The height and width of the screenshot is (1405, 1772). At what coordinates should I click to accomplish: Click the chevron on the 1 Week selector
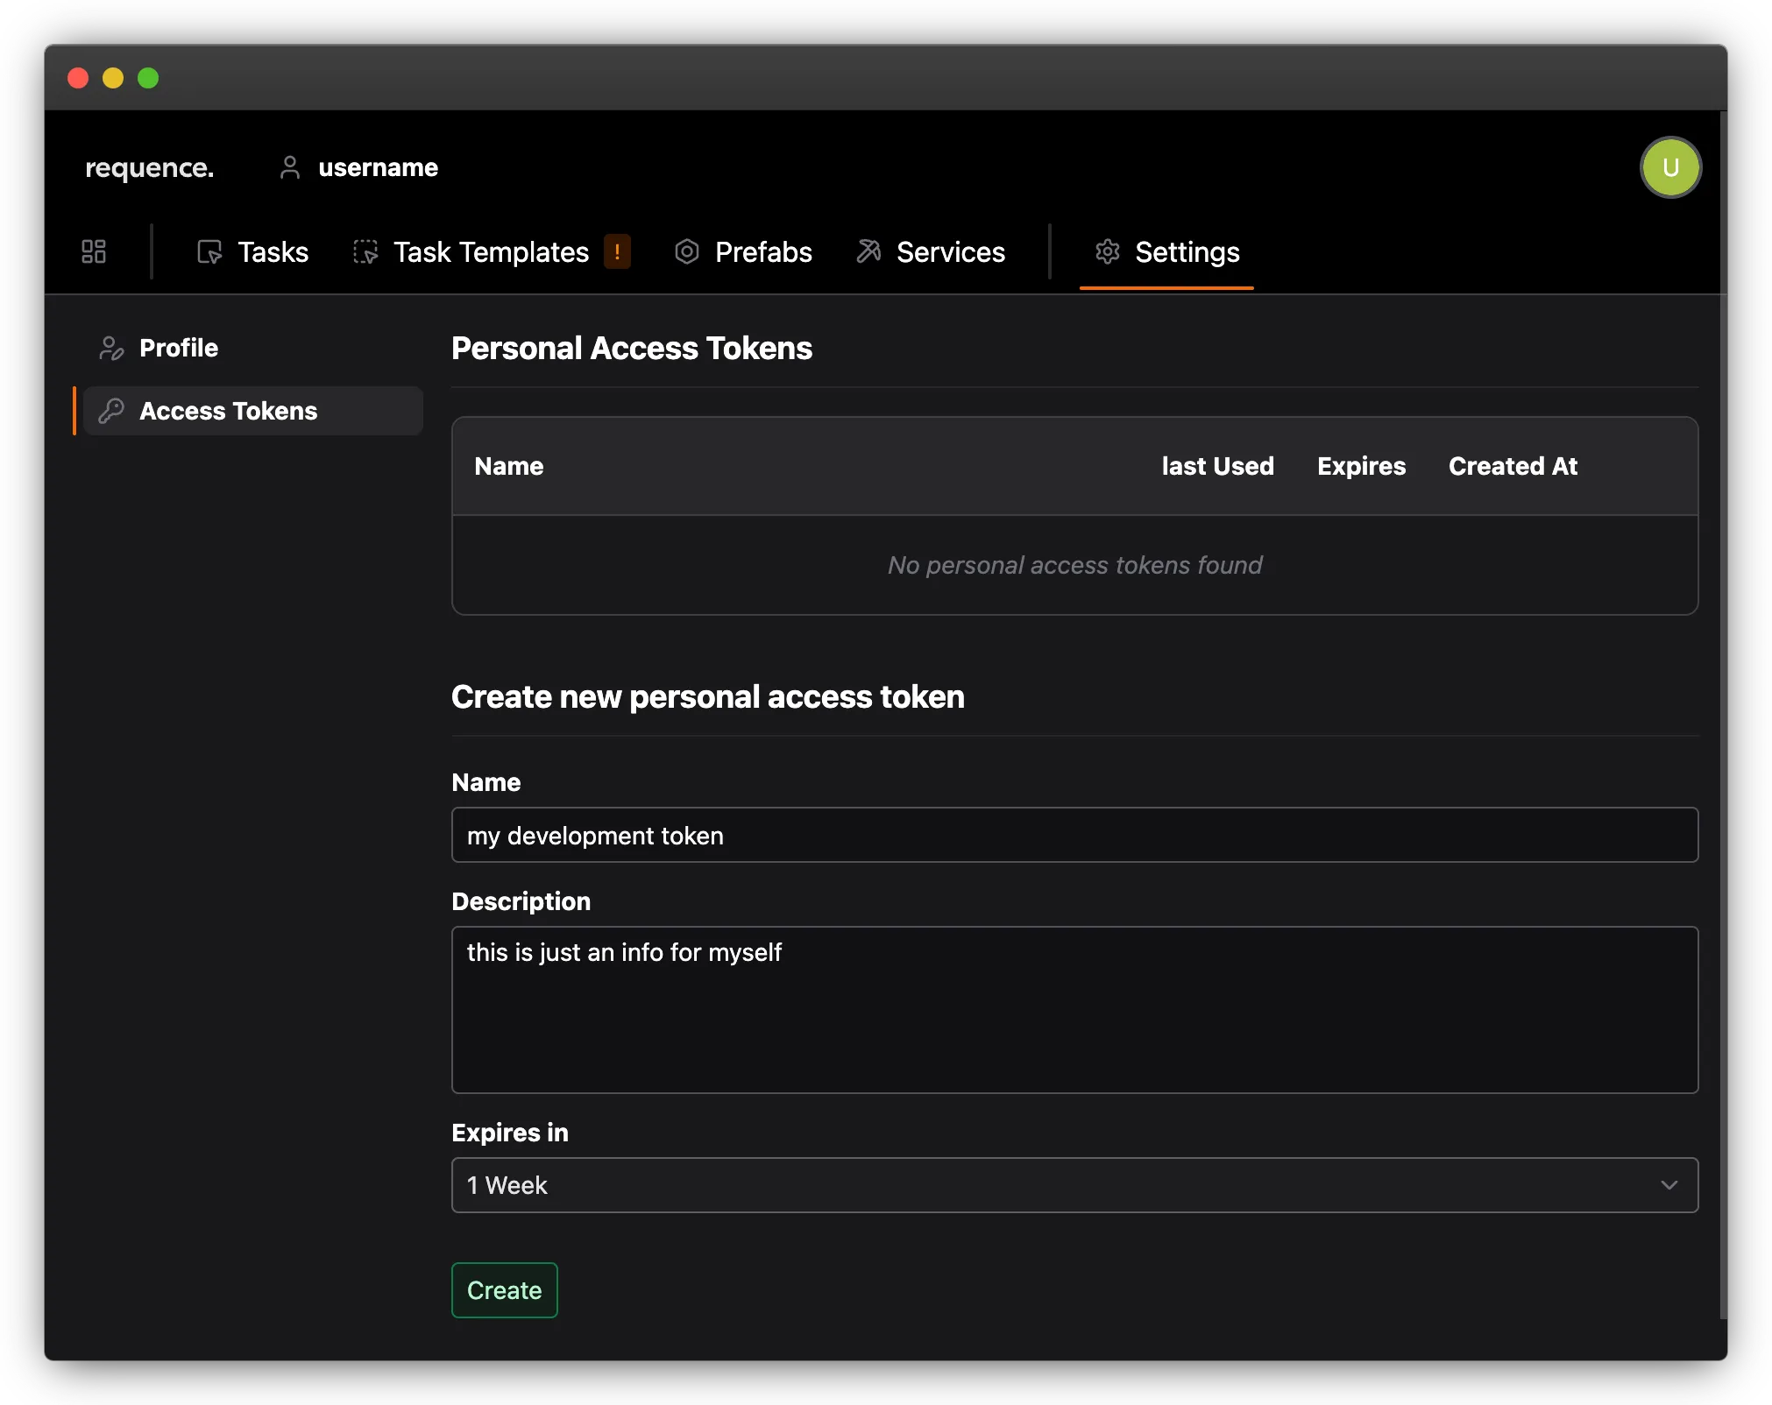pos(1669,1185)
